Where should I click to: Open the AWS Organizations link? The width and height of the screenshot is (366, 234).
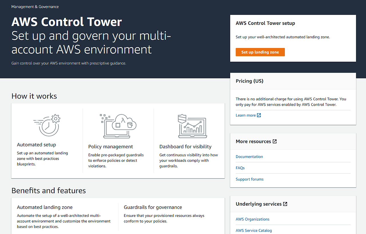[252, 219]
